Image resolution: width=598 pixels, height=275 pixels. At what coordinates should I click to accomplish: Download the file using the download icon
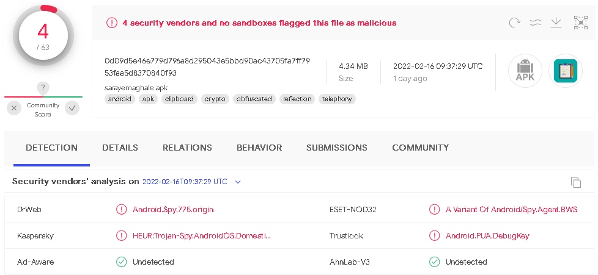tap(556, 23)
